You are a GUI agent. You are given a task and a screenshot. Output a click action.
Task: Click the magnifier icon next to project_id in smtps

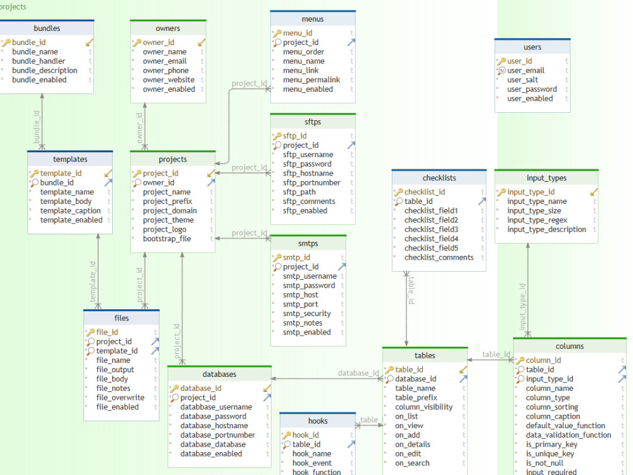[x=277, y=267]
